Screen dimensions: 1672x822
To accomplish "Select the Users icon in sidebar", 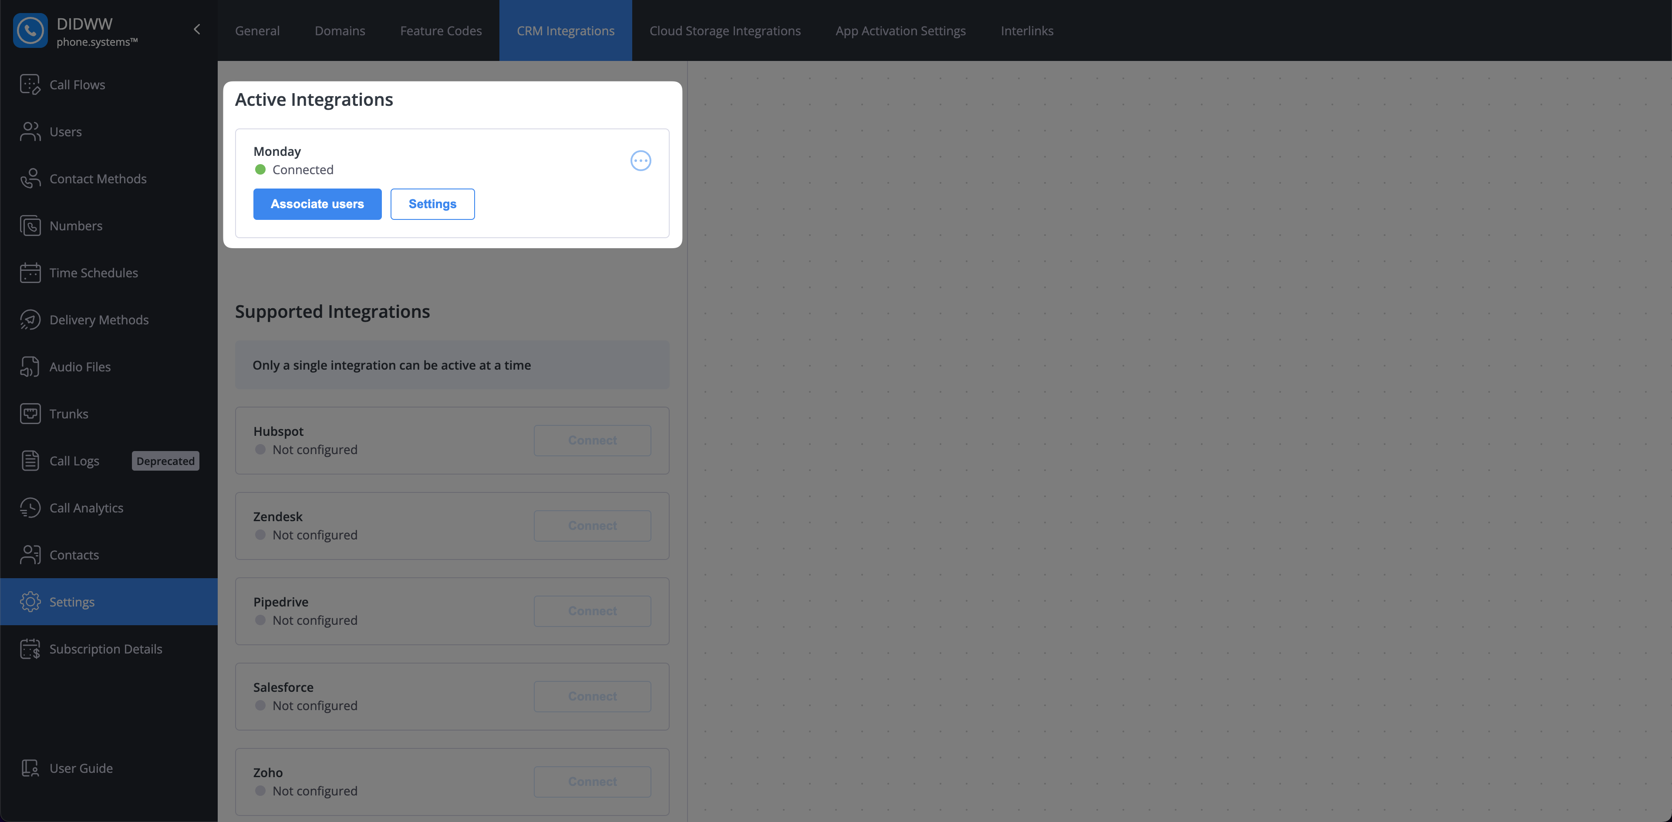I will 30,131.
